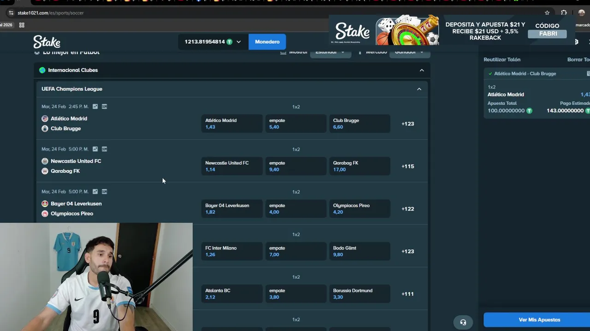590x331 pixels.
Task: Click the globe icon beside Internacional Clubes
Action: pos(42,70)
